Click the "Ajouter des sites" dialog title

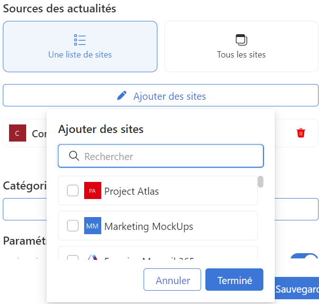101,129
